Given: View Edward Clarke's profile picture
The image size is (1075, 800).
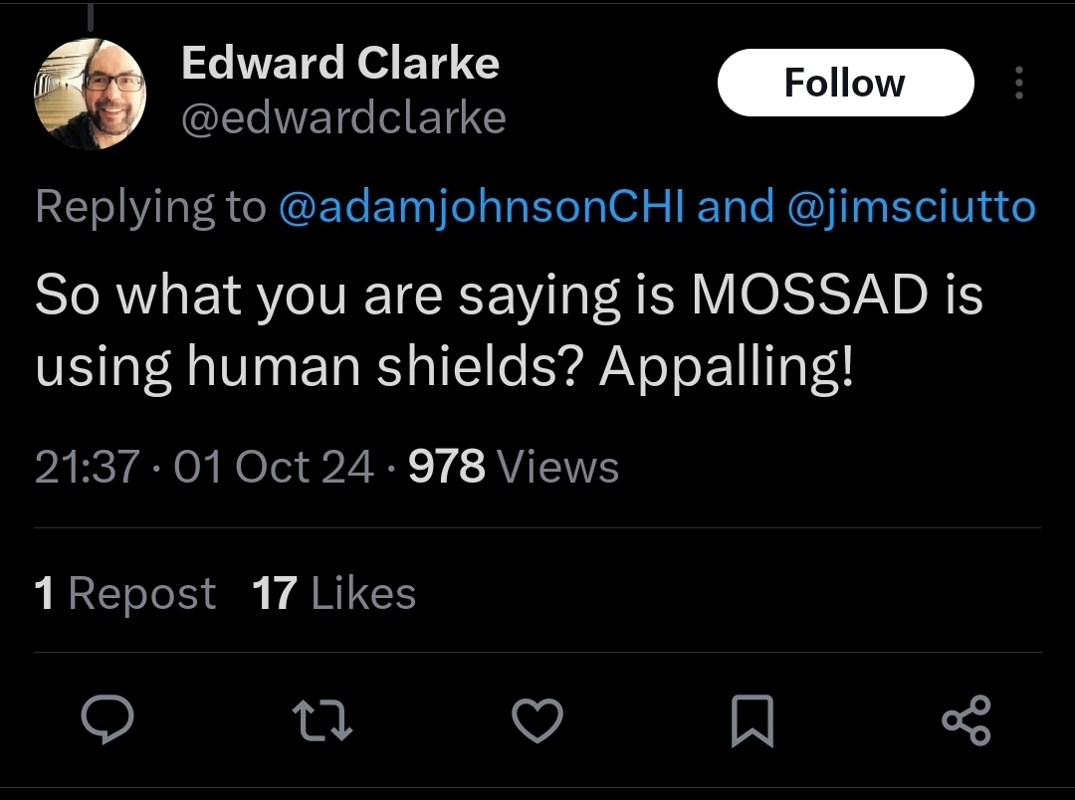Looking at the screenshot, I should (x=90, y=94).
